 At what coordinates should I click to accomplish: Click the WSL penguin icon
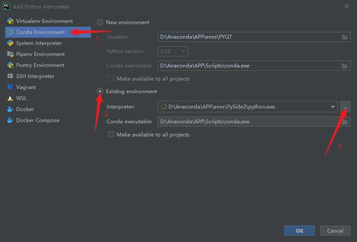click(x=10, y=98)
